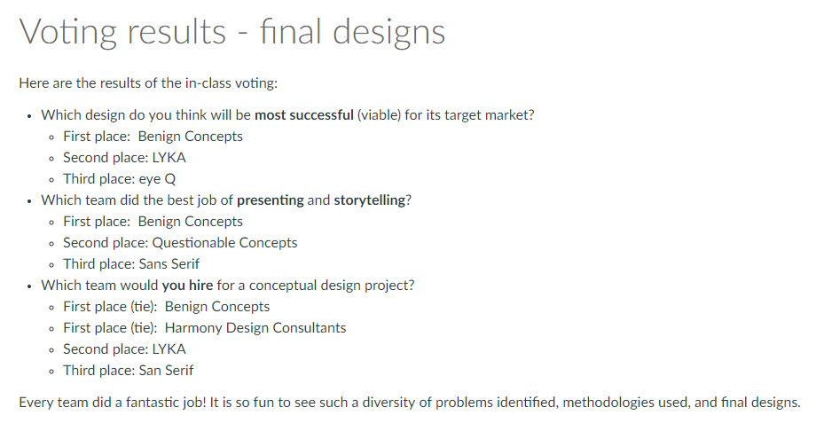The image size is (816, 423).
Task: Click "Second place: LYKA" under the hire question
Action: click(x=124, y=349)
